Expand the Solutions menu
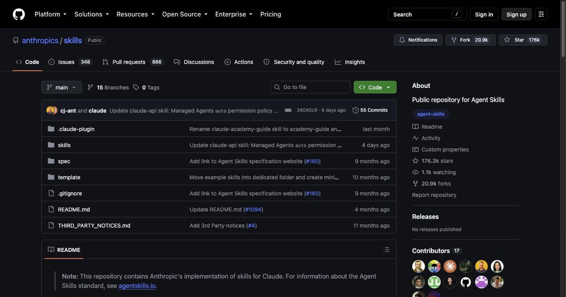566x297 pixels. [x=92, y=14]
